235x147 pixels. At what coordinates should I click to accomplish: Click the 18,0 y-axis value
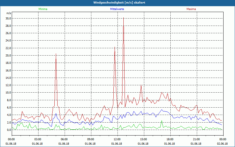click(x=9, y=63)
